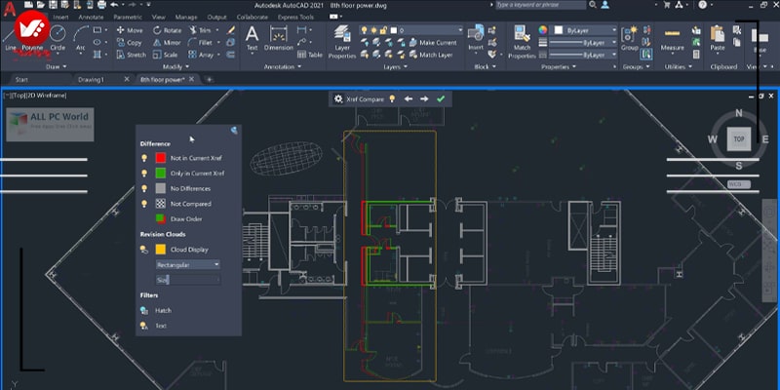Viewport: 780px width, 390px height.
Task: Click the Dimension tool
Action: pos(279,38)
